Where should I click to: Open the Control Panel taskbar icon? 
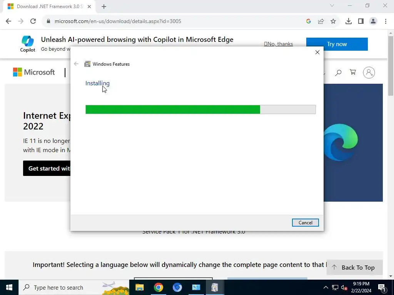click(196, 287)
